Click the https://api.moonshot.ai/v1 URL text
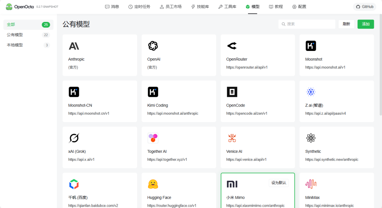The height and width of the screenshot is (208, 382). coord(325,67)
